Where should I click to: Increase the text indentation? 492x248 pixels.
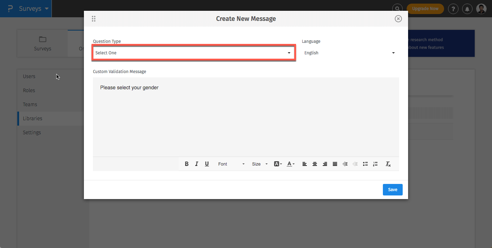pyautogui.click(x=345, y=164)
